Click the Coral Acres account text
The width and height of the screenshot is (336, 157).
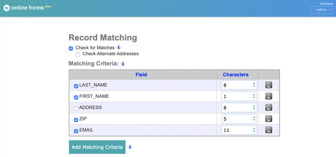(326, 4)
